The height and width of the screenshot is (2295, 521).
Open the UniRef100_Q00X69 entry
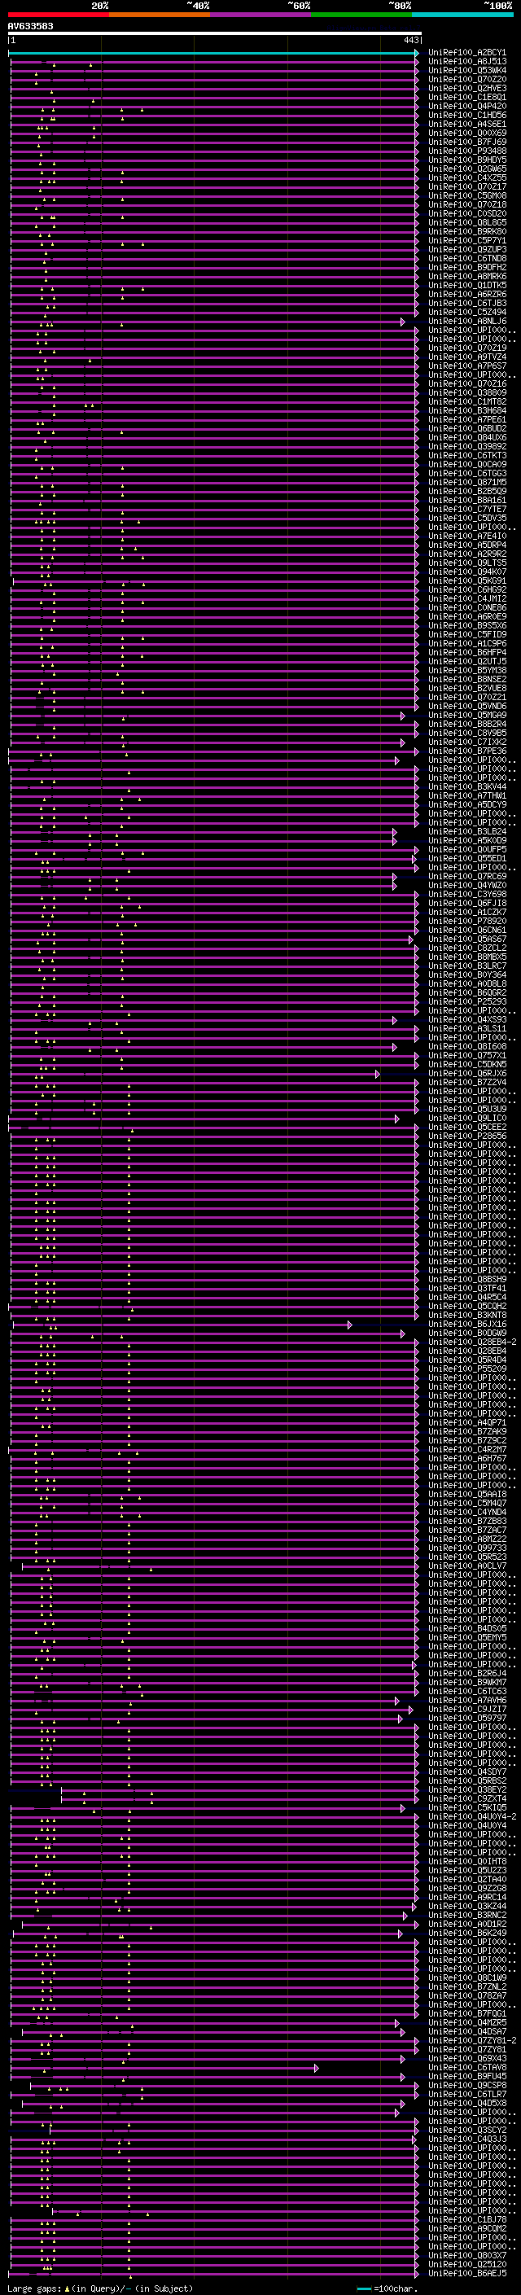(467, 133)
